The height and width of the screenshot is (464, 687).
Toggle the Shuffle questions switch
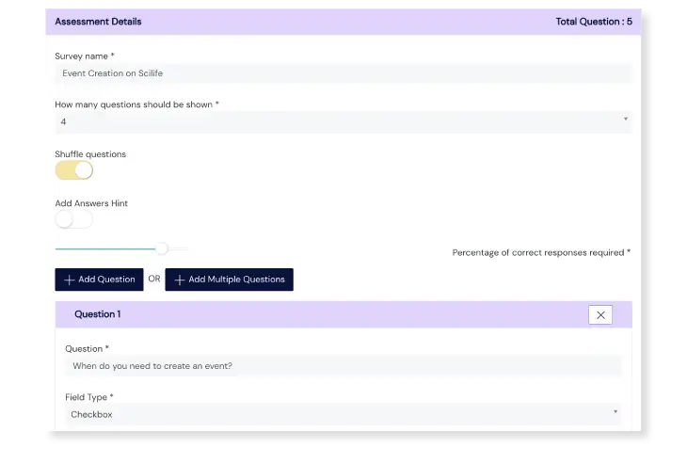(x=74, y=170)
